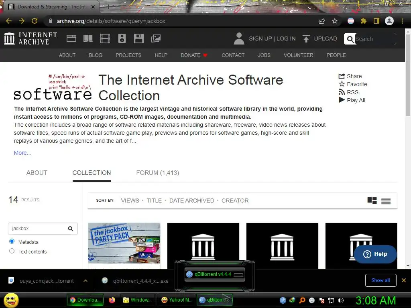Expand description with More... link
Screen dimensions: 411x308
pos(22,153)
